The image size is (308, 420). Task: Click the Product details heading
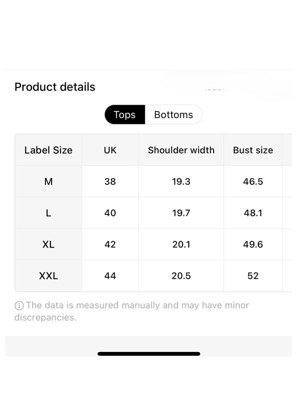[x=55, y=87]
